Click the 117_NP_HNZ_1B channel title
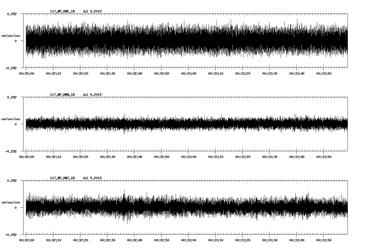The image size is (367, 250). (x=62, y=178)
